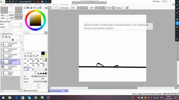This screenshot has height=100, width=179.
Task: Open the zoom percentage dropdown in toolbar
Action: click(x=78, y=8)
